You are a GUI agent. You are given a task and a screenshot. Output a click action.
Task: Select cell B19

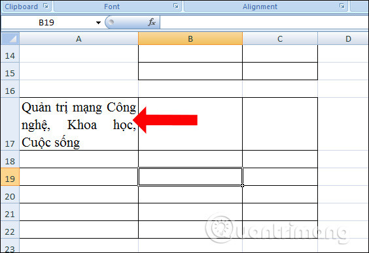(190, 177)
